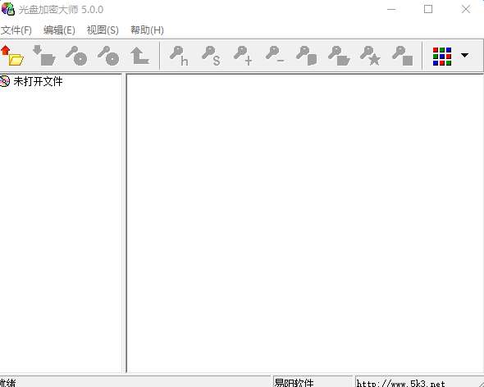Click the key icon with star
The width and height of the screenshot is (484, 387).
click(x=371, y=56)
